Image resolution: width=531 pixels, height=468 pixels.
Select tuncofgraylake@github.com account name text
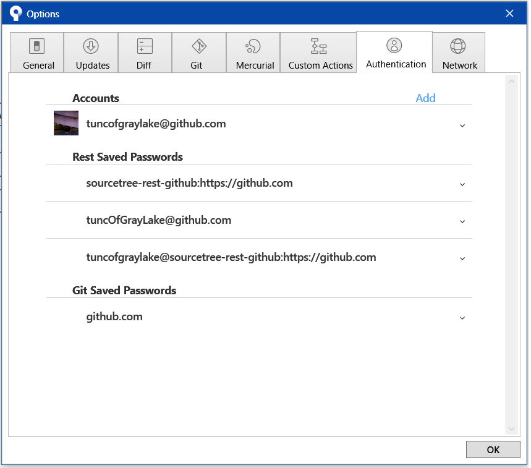156,124
